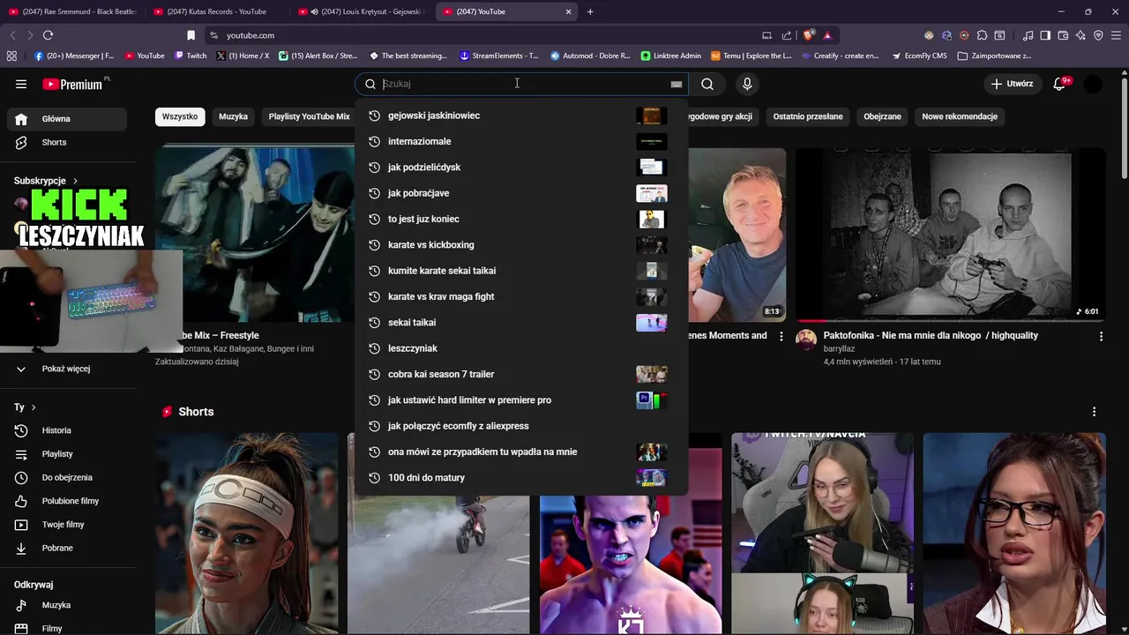Start voice search with microphone icon
Screen dimensions: 1129x635
747,84
